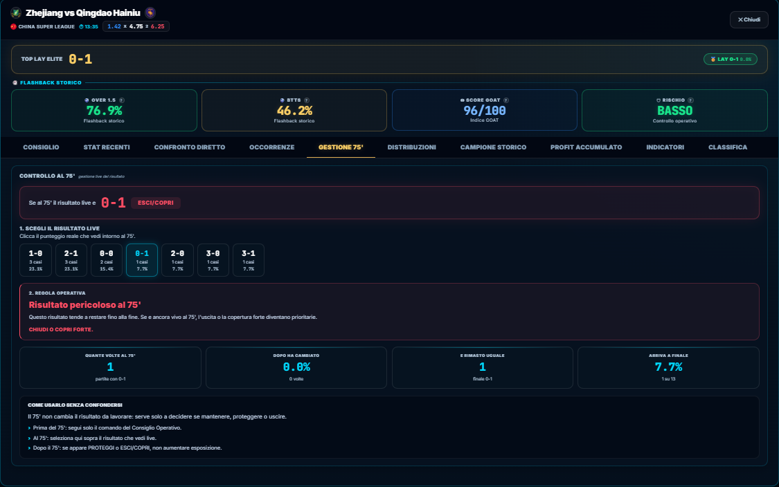The image size is (779, 487).
Task: Select the 1-0 live score option
Action: [36, 260]
